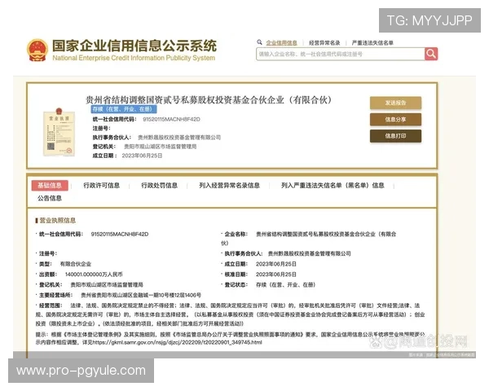Click the red search magnifier button

(431, 54)
